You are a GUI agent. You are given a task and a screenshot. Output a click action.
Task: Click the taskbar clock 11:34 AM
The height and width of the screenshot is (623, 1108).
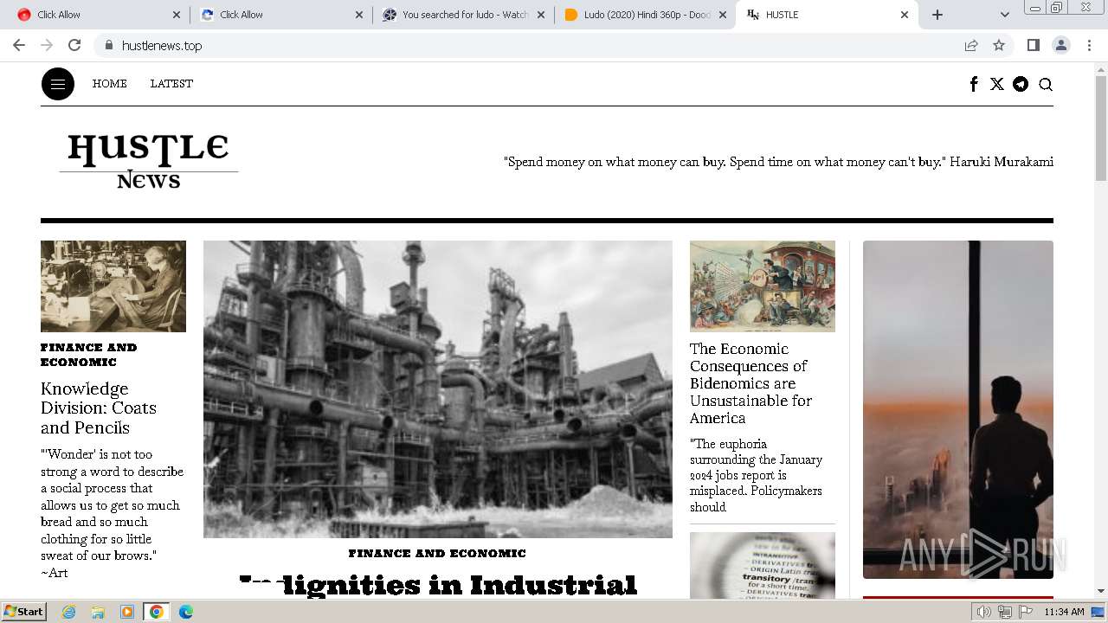pos(1064,612)
